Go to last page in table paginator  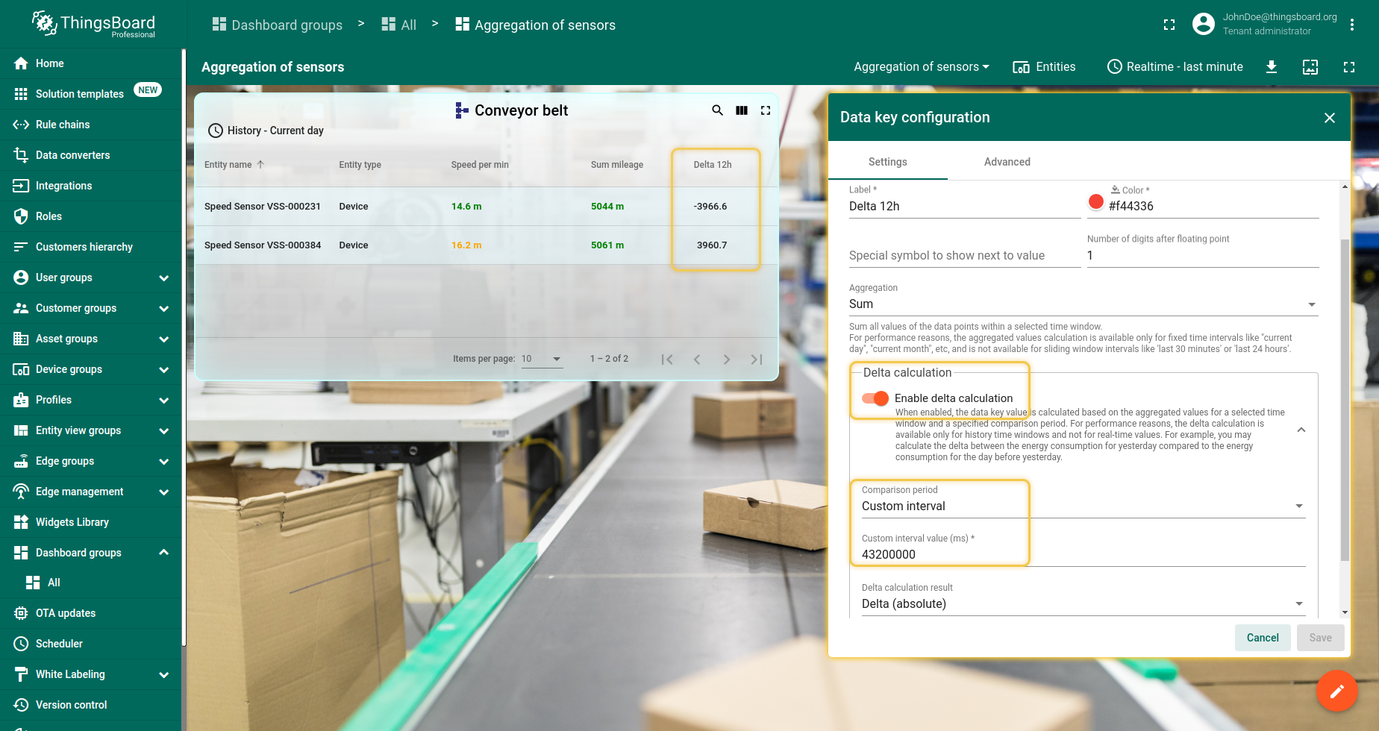point(757,360)
